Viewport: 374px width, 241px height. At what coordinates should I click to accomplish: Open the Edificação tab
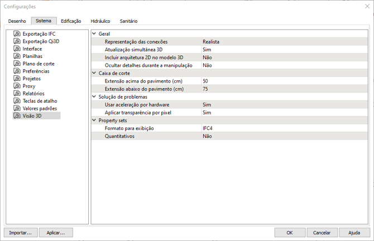(71, 21)
